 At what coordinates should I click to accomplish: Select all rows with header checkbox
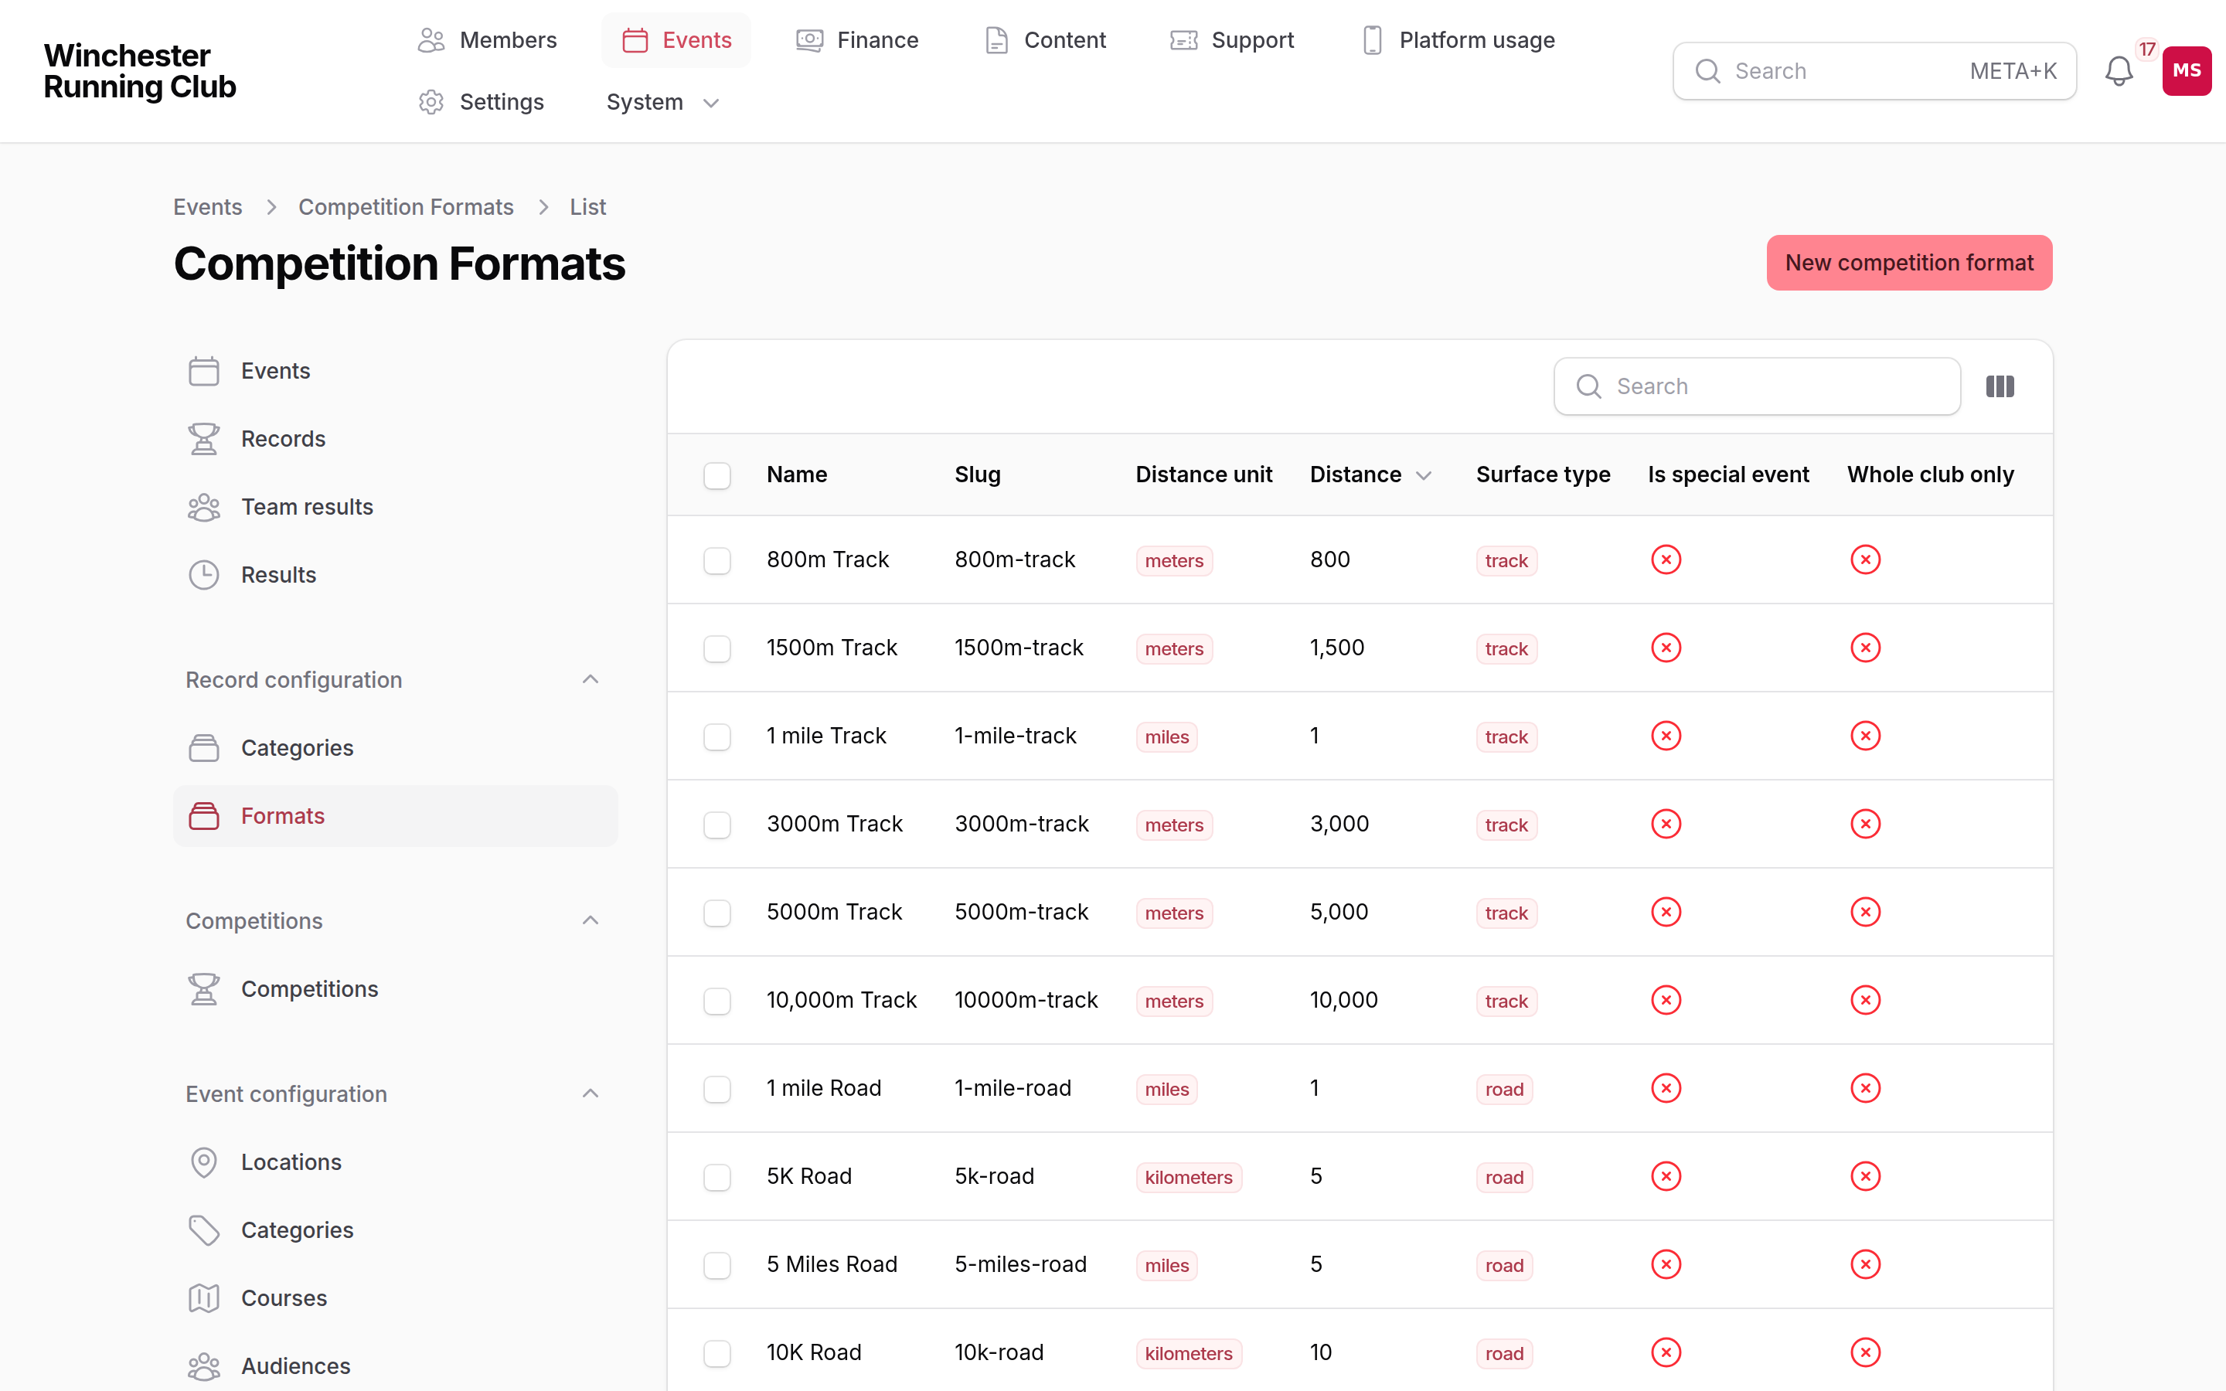pos(717,475)
